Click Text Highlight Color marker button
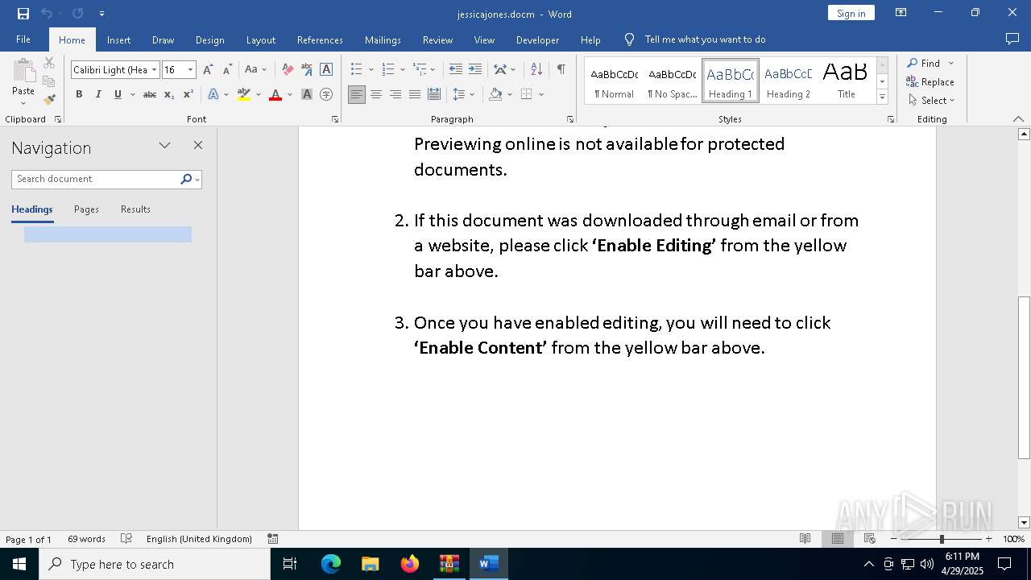The width and height of the screenshot is (1031, 580). 243,94
